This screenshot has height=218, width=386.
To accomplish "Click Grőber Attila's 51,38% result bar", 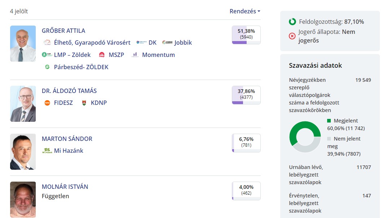I will tap(246, 35).
